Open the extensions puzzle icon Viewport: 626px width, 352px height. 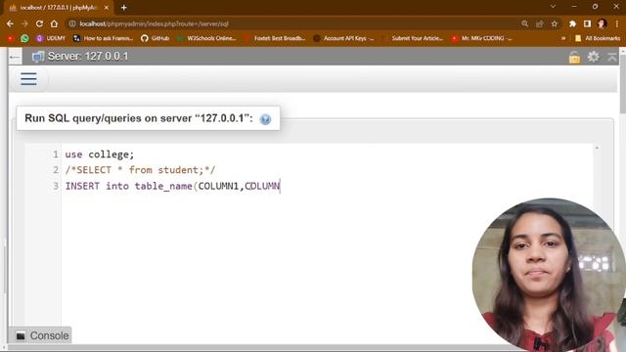coord(572,23)
